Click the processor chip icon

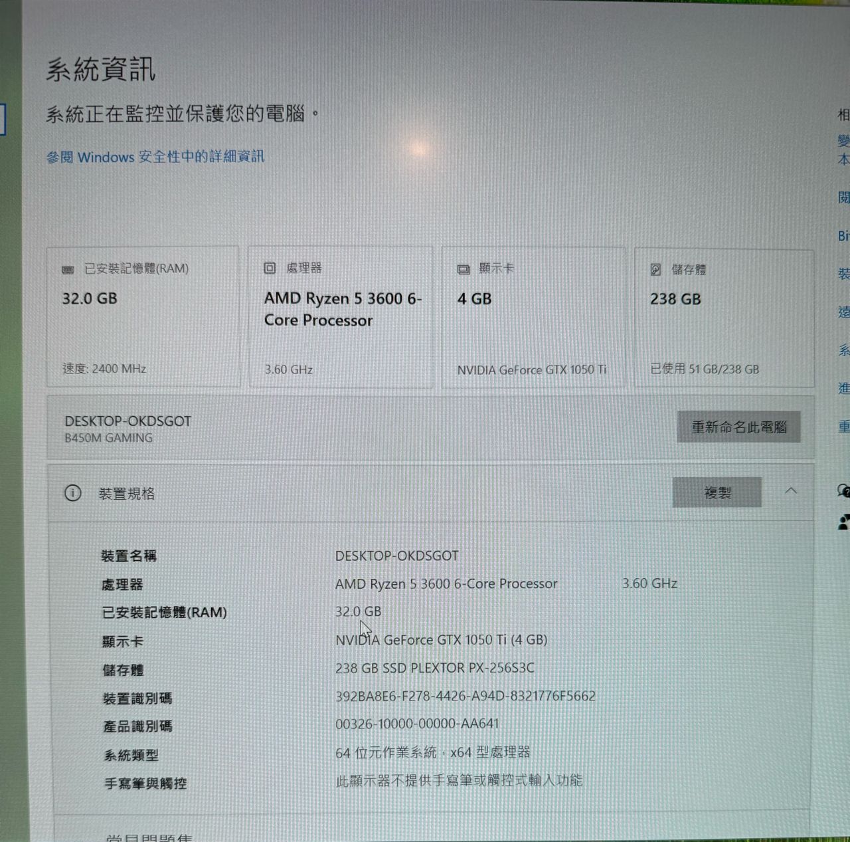[x=270, y=268]
